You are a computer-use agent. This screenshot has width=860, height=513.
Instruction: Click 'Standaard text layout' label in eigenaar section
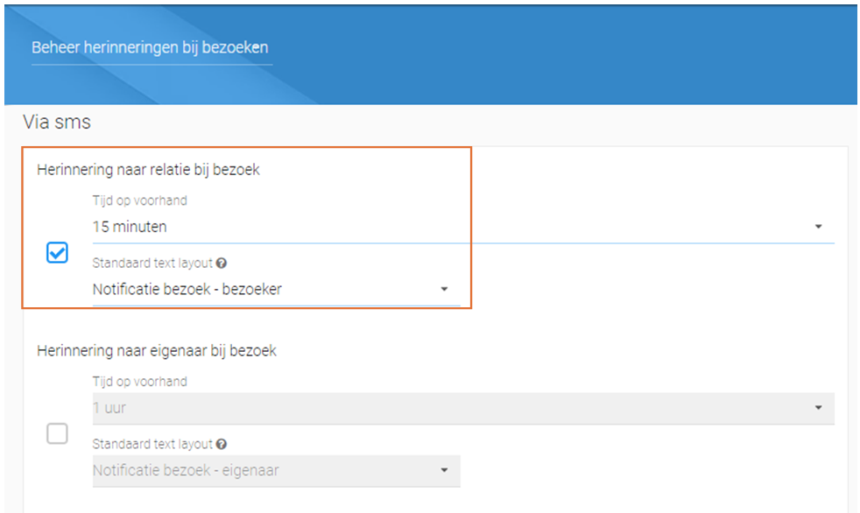(x=152, y=444)
